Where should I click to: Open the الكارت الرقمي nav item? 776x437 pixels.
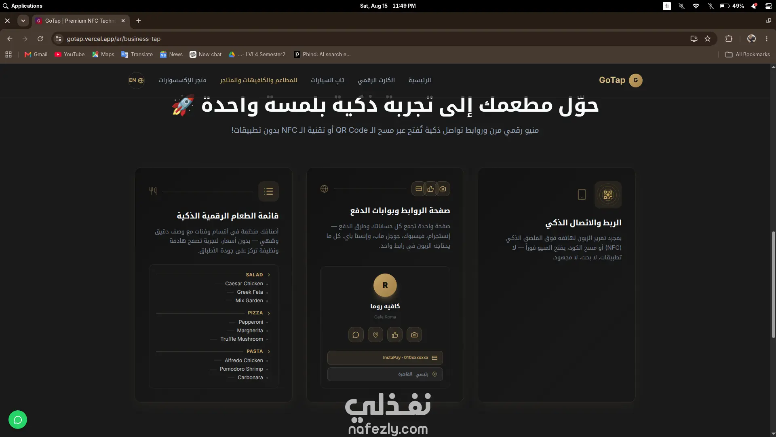click(x=376, y=80)
